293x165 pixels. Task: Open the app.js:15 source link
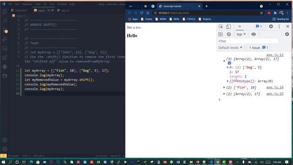click(275, 93)
